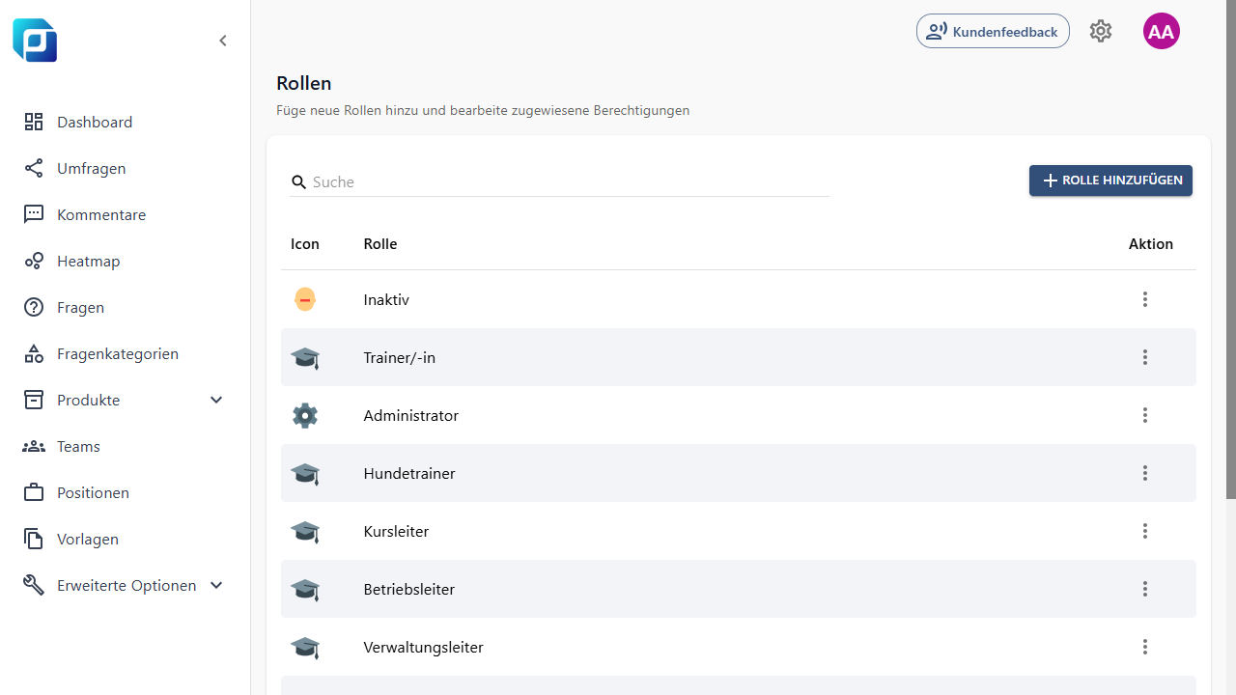Screen dimensions: 1236x695
Task: Open action menu for Verwaltungsleiter role
Action: 1145,647
